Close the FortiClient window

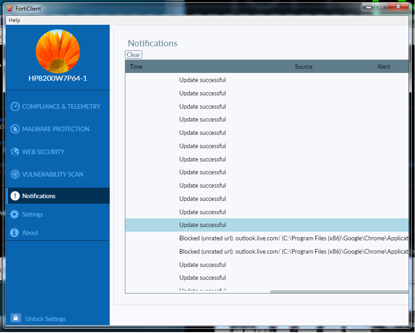point(398,7)
